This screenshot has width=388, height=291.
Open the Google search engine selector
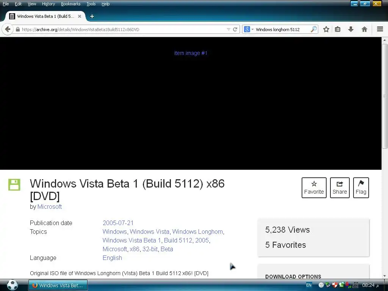249,30
